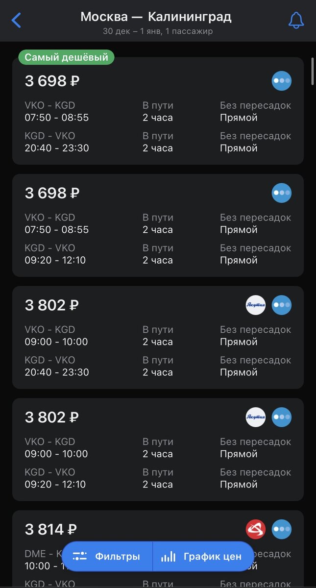Tap the 30 дек – 1 янв date subtitle
The image size is (316, 588).
[158, 30]
